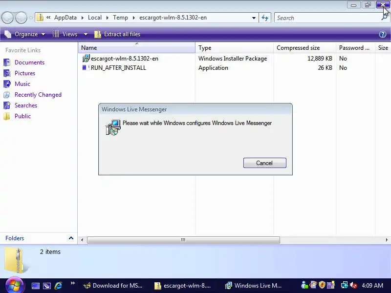The width and height of the screenshot is (391, 293).
Task: Click the 12,889 KB compressed size cell
Action: coord(320,59)
